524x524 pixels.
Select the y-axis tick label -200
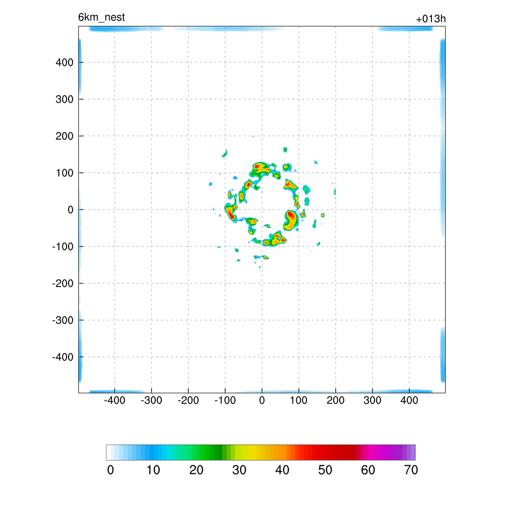click(x=63, y=283)
